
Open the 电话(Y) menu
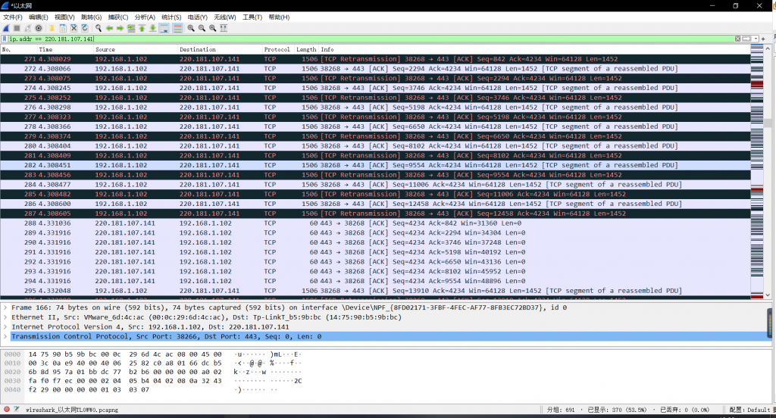point(198,17)
